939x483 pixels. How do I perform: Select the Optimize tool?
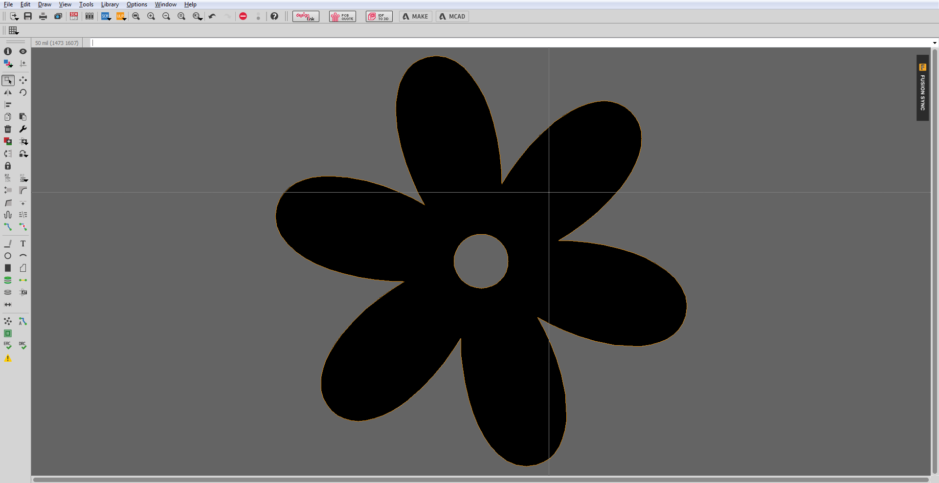pyautogui.click(x=23, y=202)
